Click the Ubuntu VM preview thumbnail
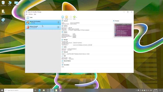 click(x=123, y=30)
